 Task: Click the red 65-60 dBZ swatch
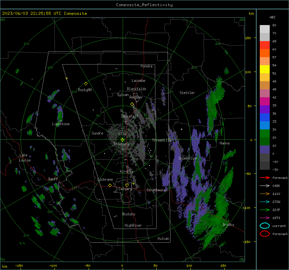pos(265,45)
